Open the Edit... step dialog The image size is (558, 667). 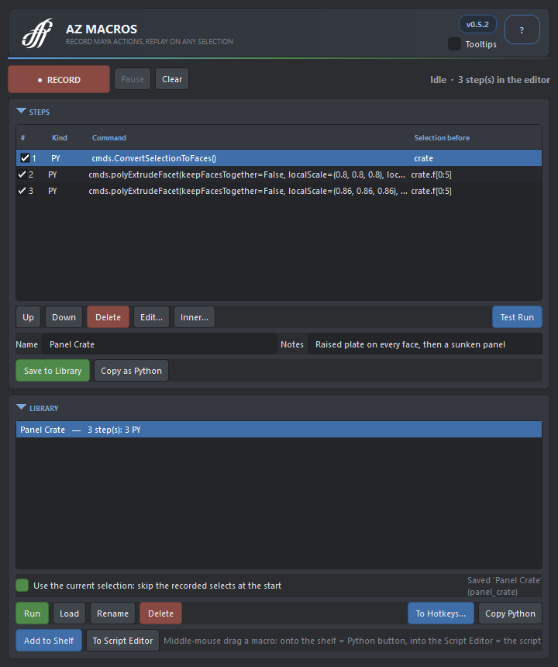(x=151, y=317)
